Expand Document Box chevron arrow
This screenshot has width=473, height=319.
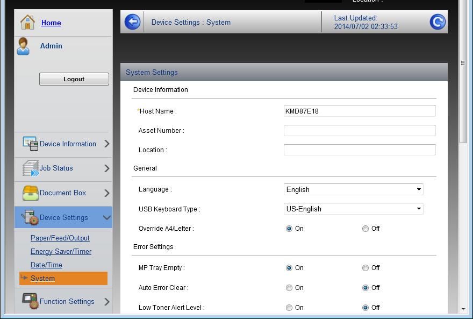point(107,193)
